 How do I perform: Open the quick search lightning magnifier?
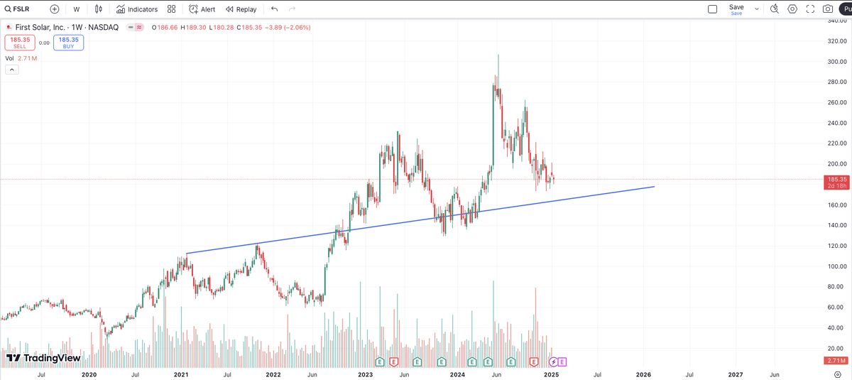pos(775,9)
